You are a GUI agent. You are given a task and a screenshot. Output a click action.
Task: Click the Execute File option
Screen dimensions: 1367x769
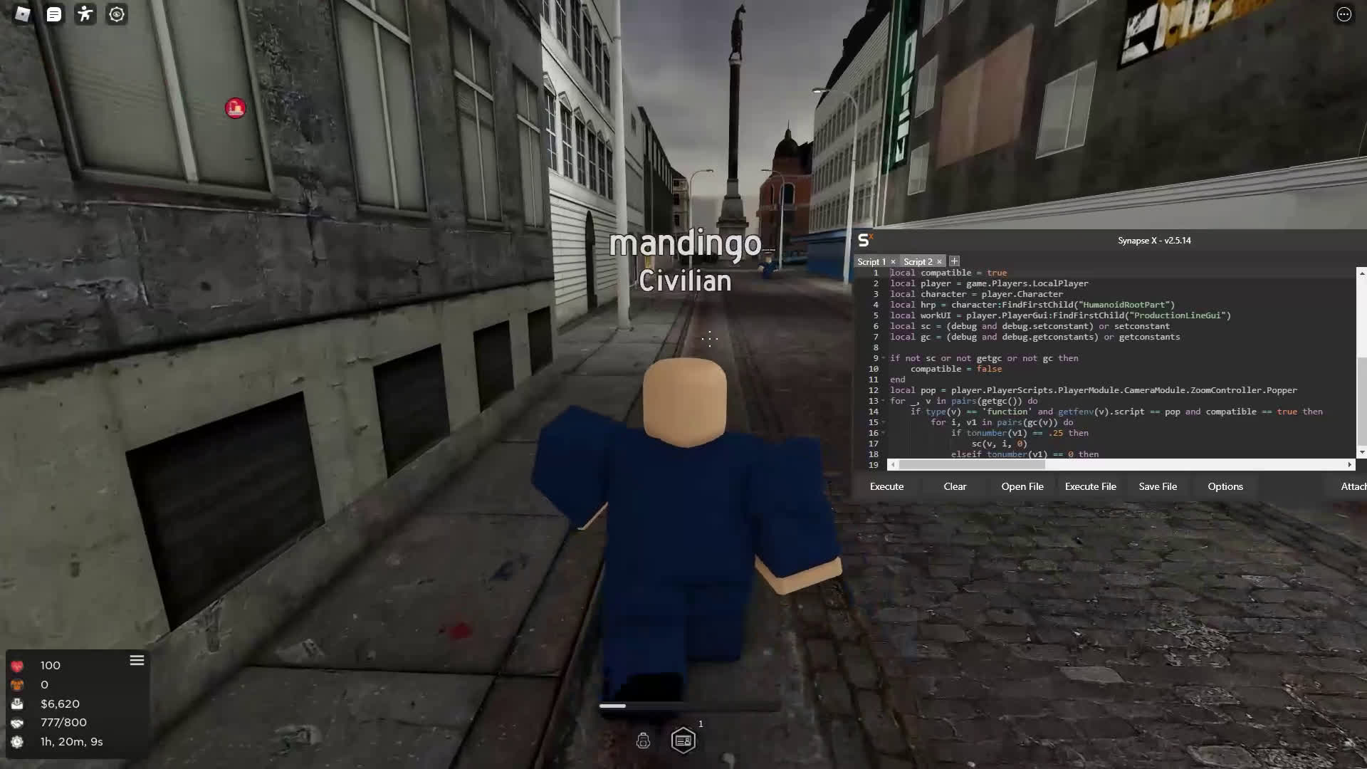coord(1090,486)
